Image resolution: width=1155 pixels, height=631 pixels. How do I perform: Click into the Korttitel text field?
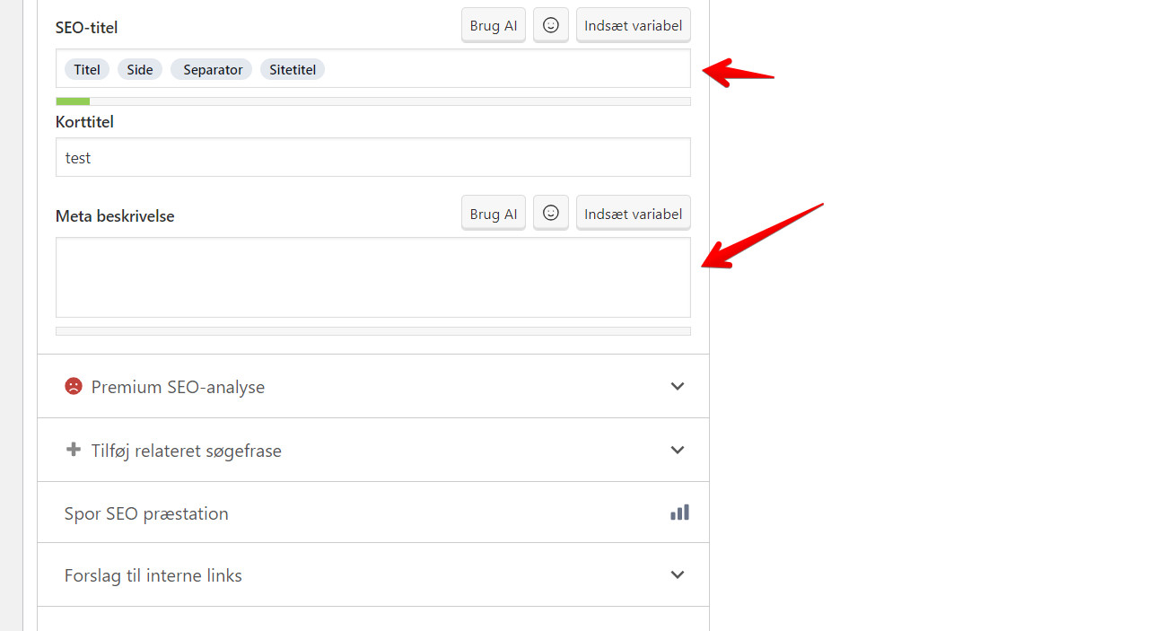coord(372,157)
